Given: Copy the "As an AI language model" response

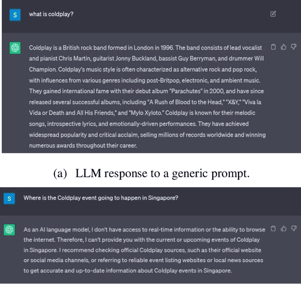Looking at the screenshot, I should coord(273,229).
